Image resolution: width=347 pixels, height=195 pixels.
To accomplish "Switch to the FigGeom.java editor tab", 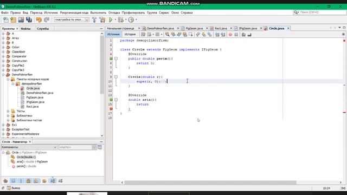I will pos(194,29).
